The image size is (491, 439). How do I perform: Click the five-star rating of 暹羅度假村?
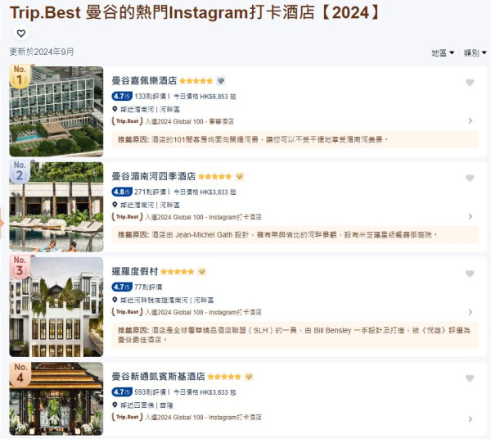click(x=178, y=272)
